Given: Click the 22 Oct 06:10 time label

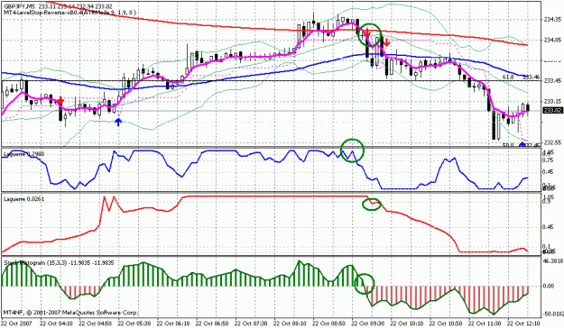Looking at the screenshot, I should point(173,323).
